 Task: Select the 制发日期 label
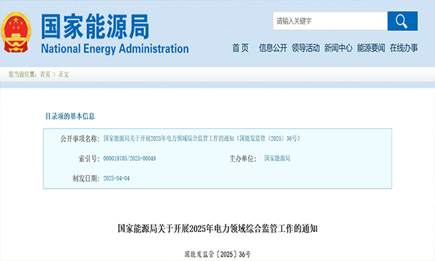(86, 178)
